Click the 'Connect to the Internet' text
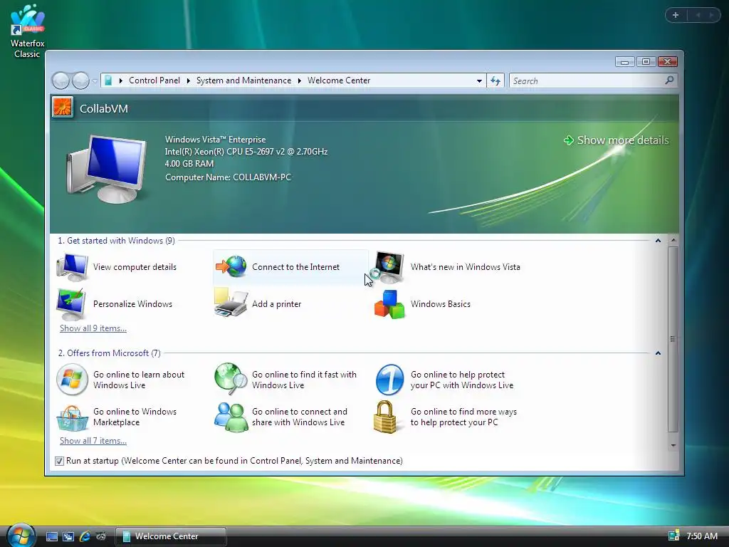Screen dimensions: 729x547 pos(295,267)
